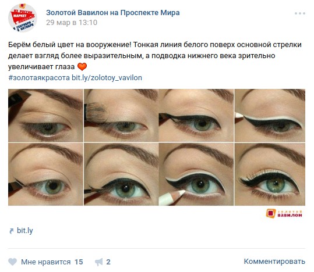Click the orange heart emoji in post
Viewport: 314px width, 272px height.
[82, 67]
